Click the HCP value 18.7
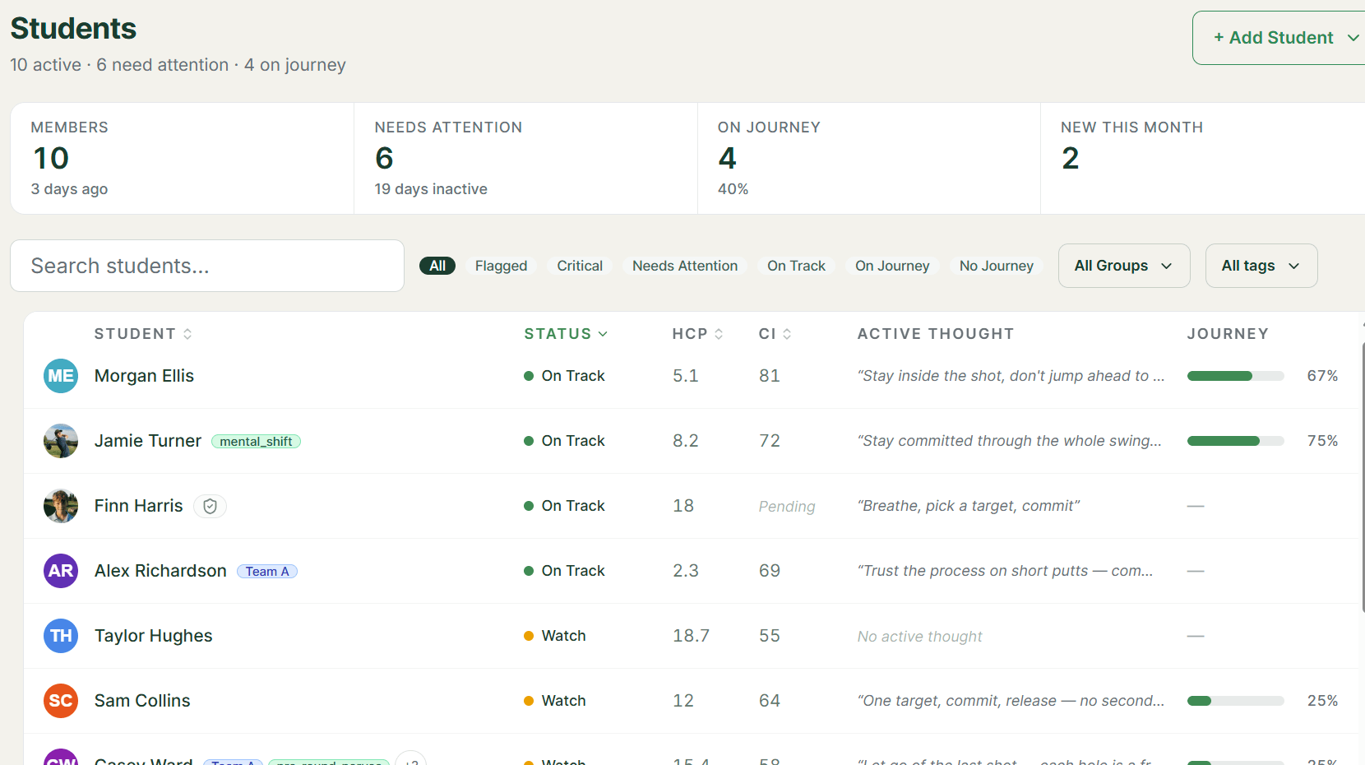 pyautogui.click(x=691, y=636)
